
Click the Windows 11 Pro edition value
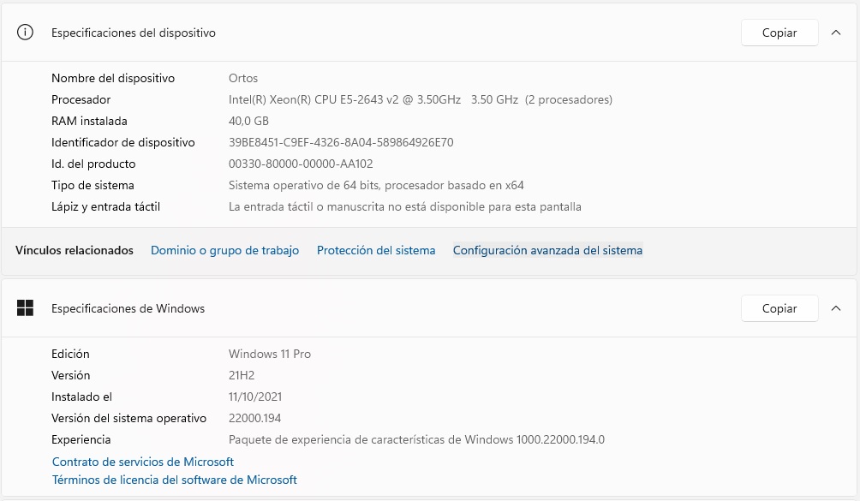270,354
